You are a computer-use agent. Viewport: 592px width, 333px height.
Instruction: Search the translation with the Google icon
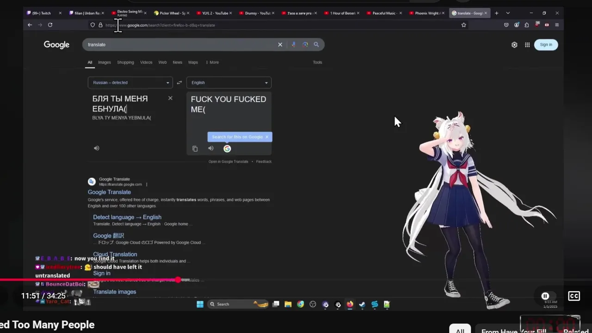pyautogui.click(x=227, y=148)
